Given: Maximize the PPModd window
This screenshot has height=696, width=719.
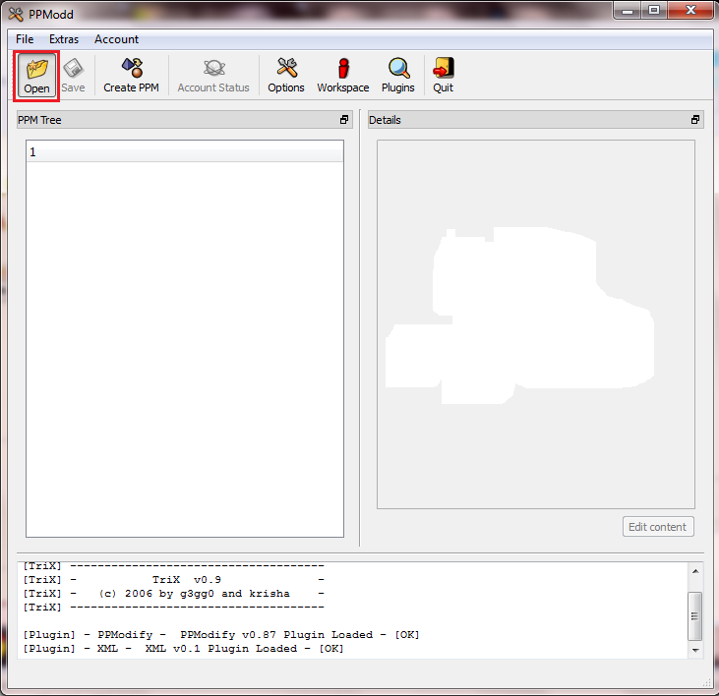Looking at the screenshot, I should [x=654, y=11].
